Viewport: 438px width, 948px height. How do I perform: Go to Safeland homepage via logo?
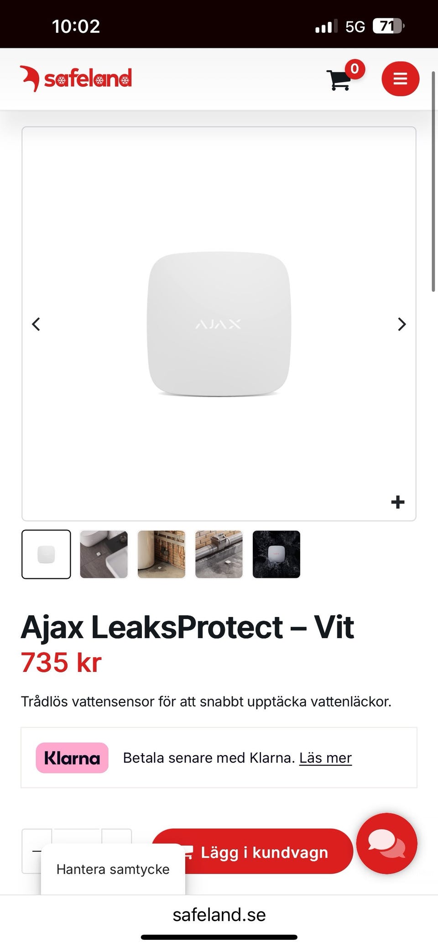[x=76, y=79]
